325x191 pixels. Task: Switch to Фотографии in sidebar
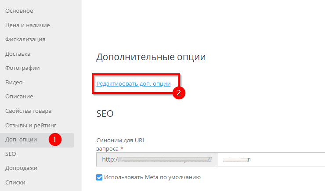click(x=22, y=68)
